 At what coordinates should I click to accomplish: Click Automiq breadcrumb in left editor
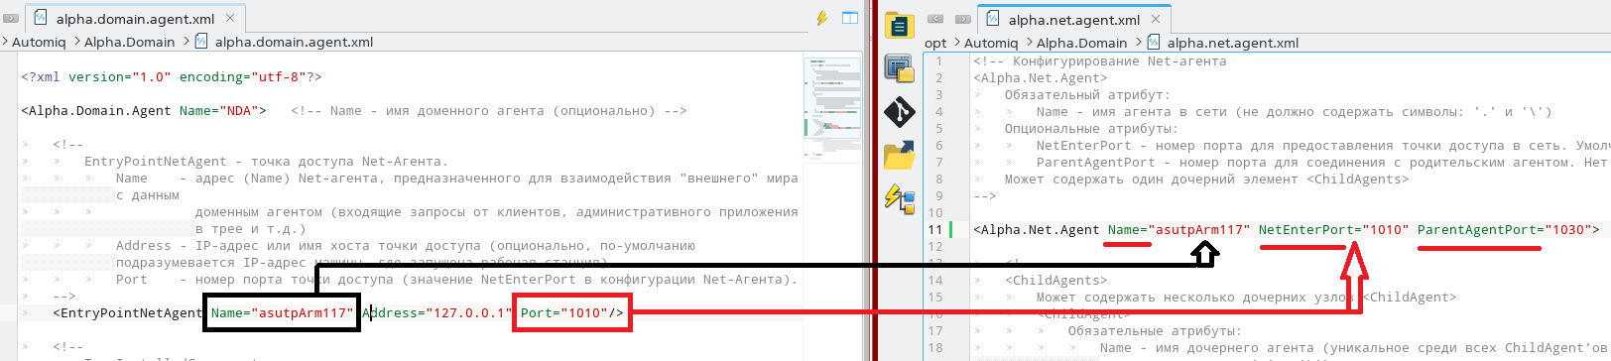click(39, 42)
